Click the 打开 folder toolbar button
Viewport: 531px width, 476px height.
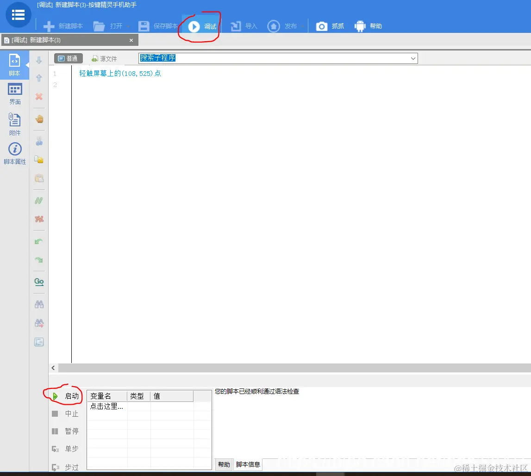(108, 26)
